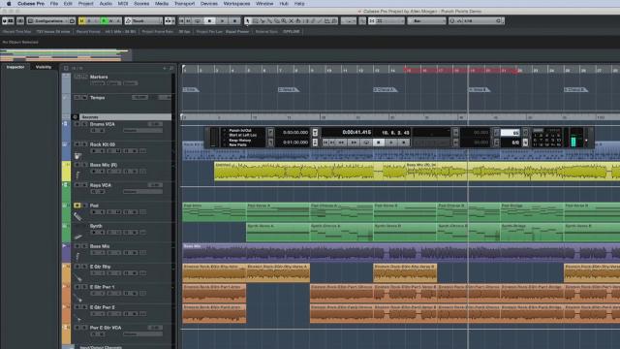Select the Mute X tool
This screenshot has height=349, width=620.
point(291,20)
